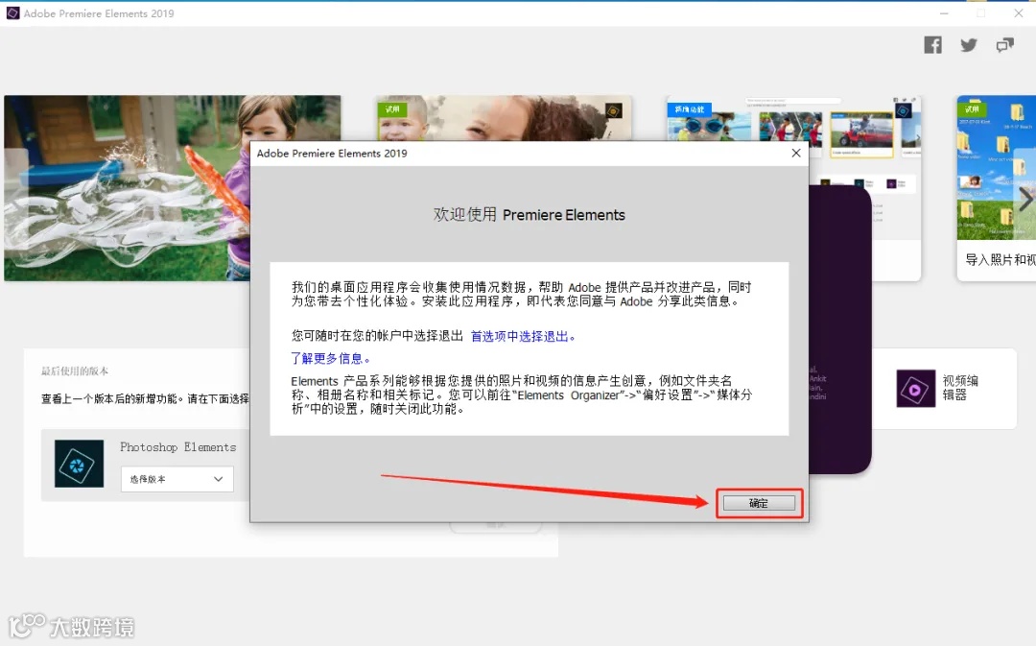Screen dimensions: 1036x646
Task: Select the 视频编辑器 label text
Action: [x=960, y=388]
